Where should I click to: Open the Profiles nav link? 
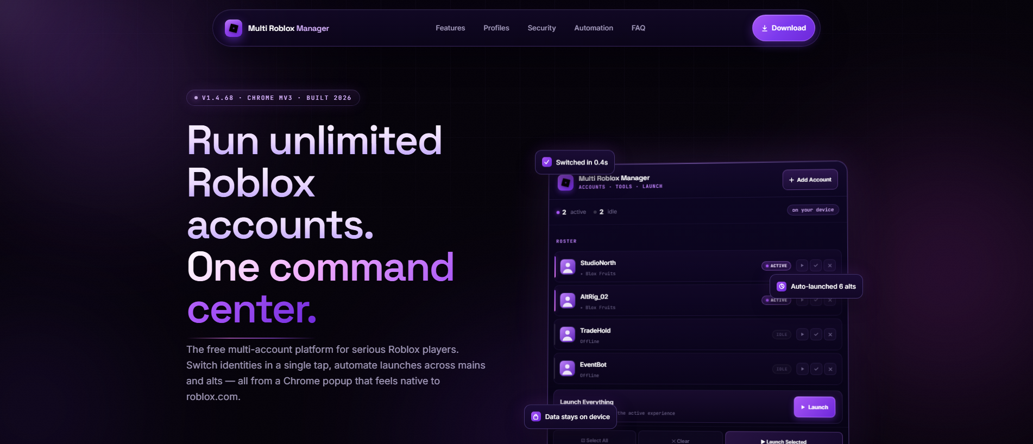pyautogui.click(x=496, y=28)
